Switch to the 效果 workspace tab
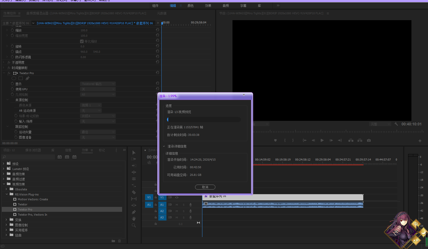This screenshot has height=249, width=428. click(208, 6)
